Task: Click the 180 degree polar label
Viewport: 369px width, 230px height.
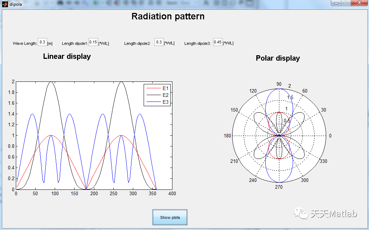Action: pos(227,136)
